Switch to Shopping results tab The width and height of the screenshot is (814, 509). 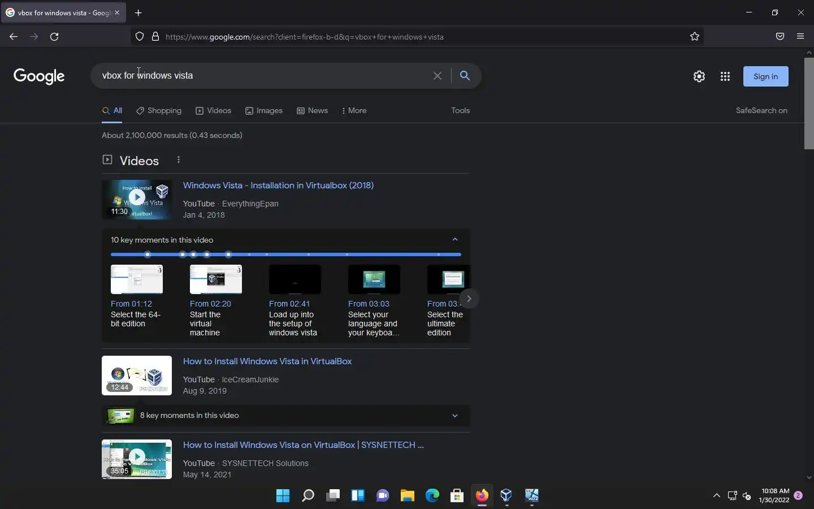(x=159, y=111)
